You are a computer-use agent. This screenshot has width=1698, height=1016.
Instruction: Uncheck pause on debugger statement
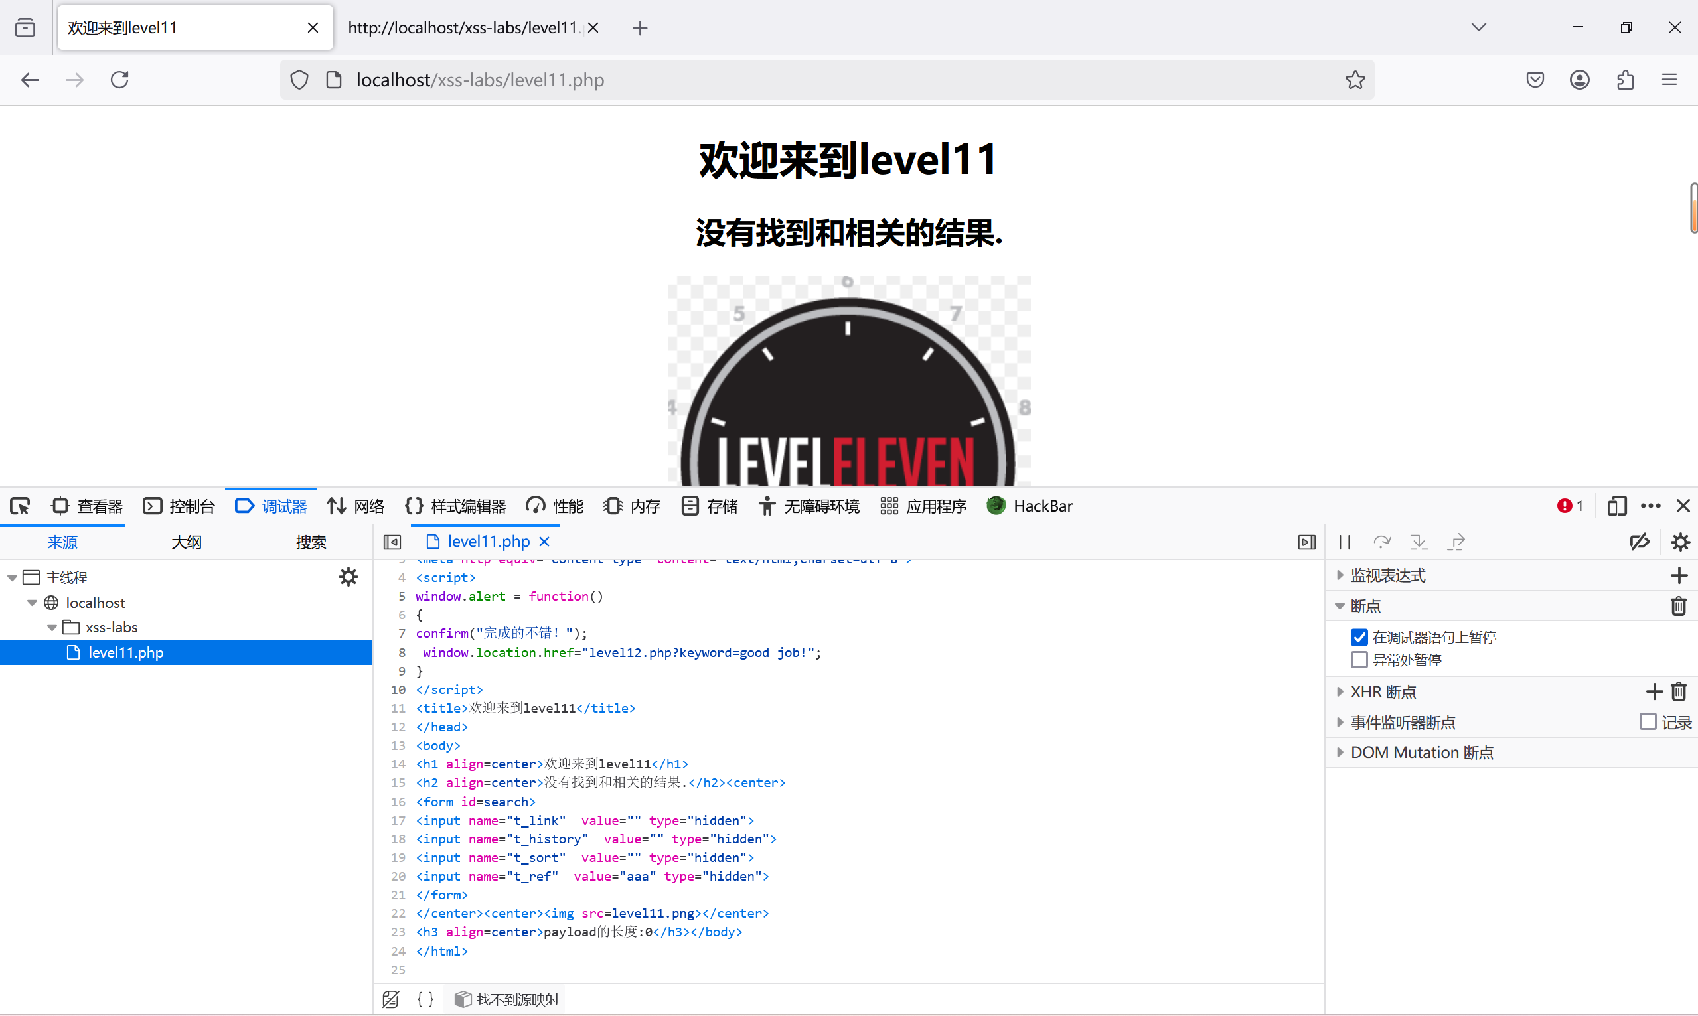coord(1359,637)
